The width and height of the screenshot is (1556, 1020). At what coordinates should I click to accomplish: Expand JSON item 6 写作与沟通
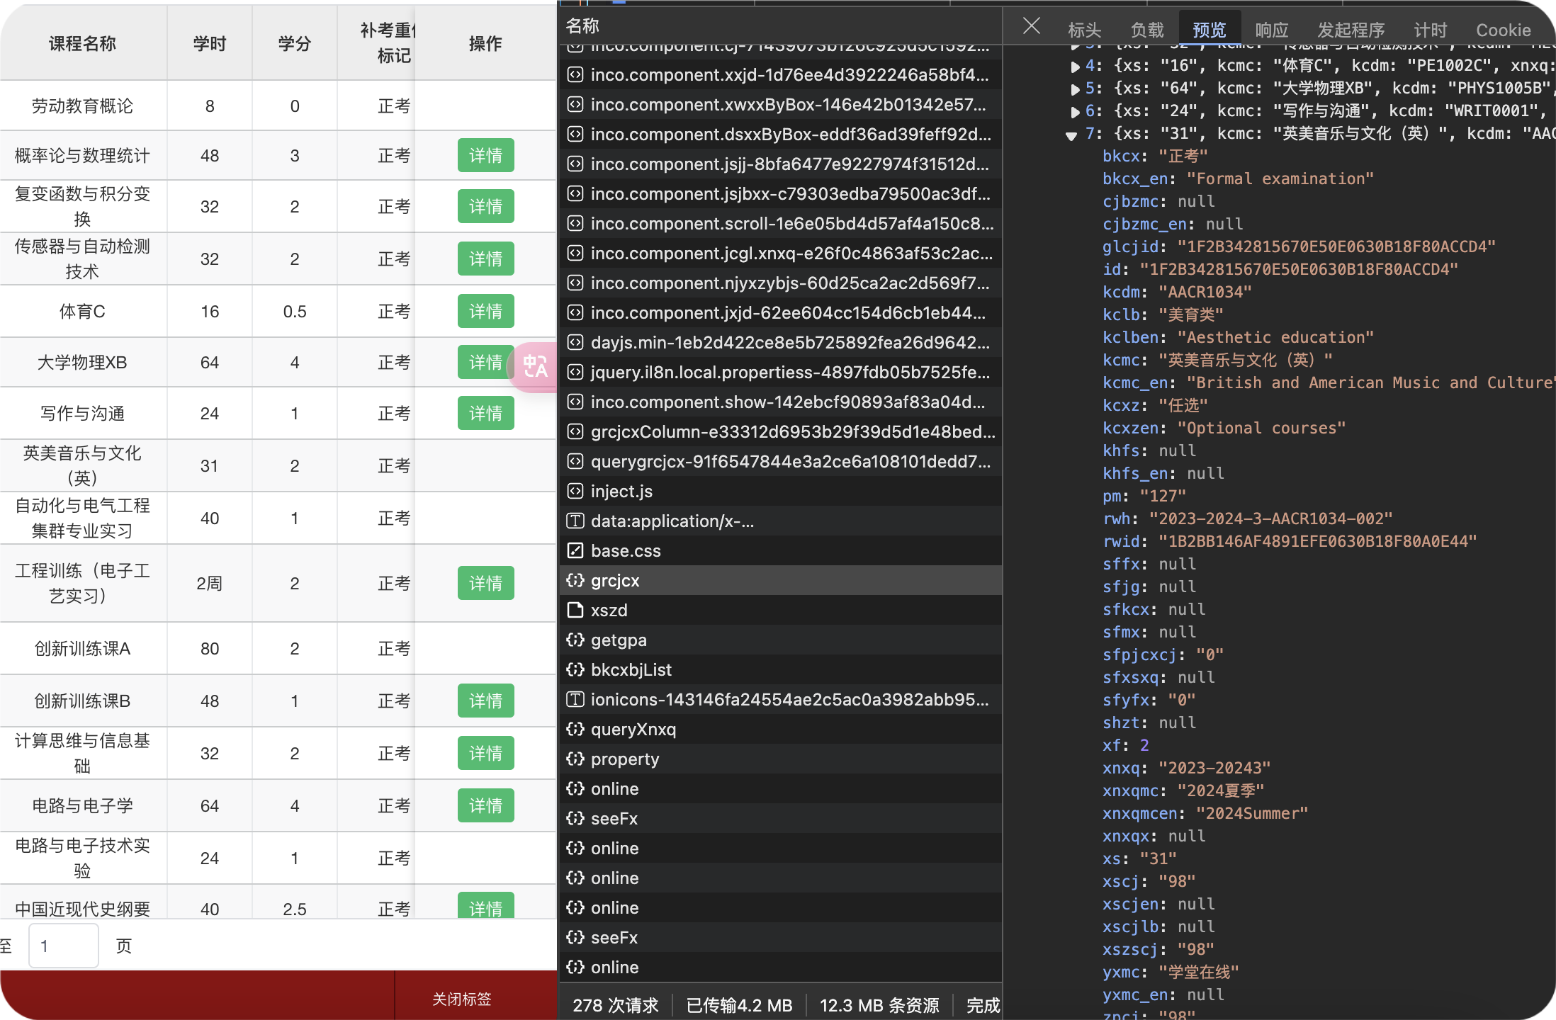pos(1075,112)
